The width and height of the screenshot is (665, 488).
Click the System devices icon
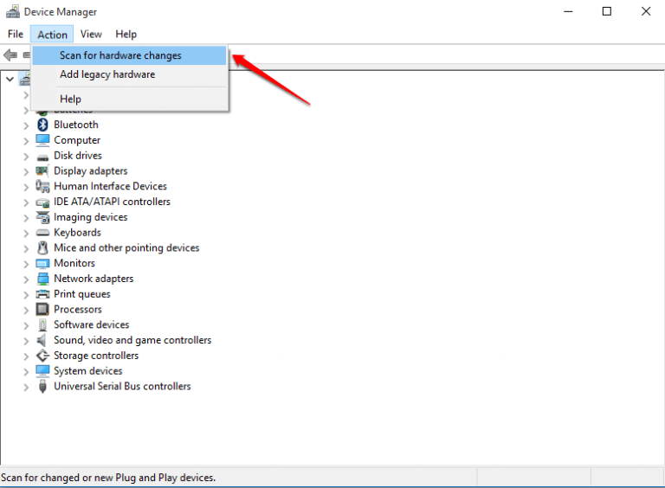(x=42, y=370)
